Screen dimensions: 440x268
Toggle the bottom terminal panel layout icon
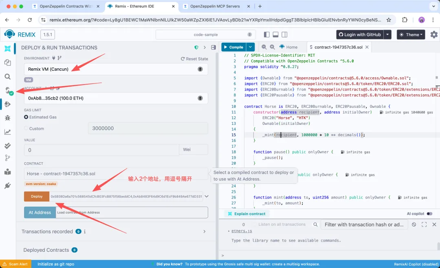(275, 35)
